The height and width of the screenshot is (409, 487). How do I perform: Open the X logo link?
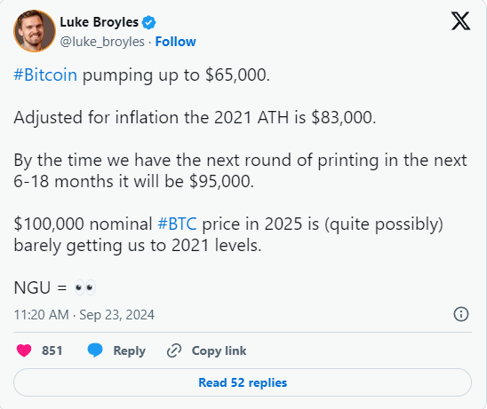click(460, 21)
